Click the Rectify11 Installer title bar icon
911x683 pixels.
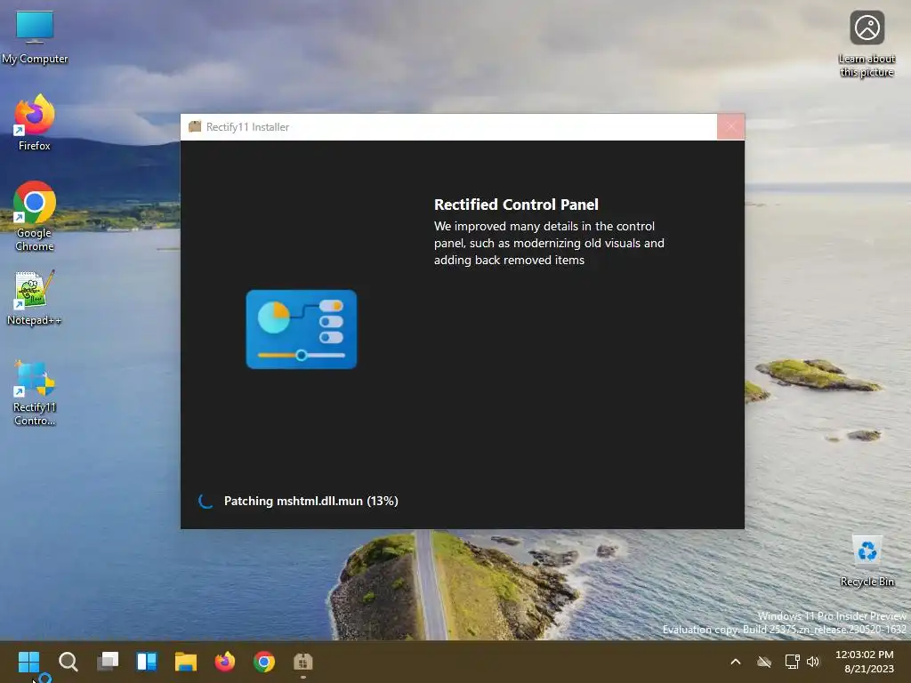pos(195,126)
